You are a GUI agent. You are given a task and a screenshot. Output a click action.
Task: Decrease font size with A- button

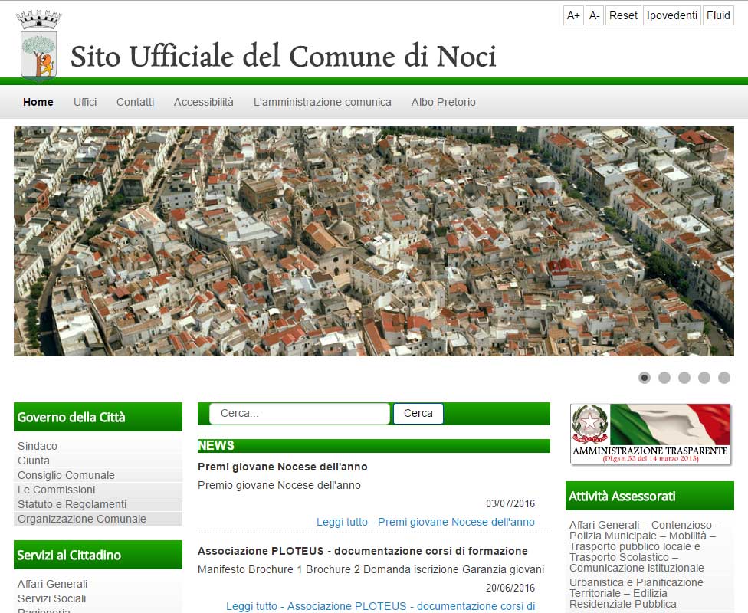tap(595, 15)
